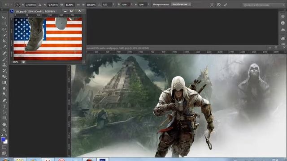Viewport: 287px width, 161px height.
Task: Select the Dodge tool
Action: tap(4, 94)
